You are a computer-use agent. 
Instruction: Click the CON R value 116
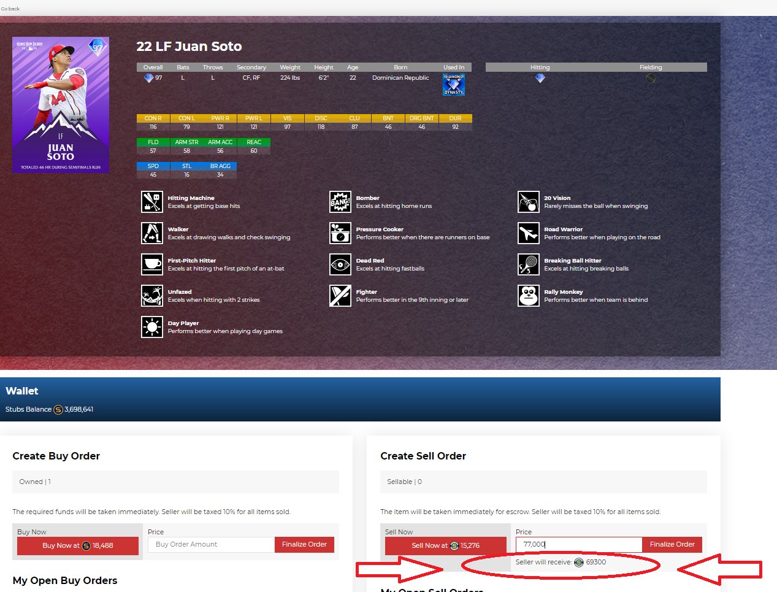pyautogui.click(x=153, y=127)
